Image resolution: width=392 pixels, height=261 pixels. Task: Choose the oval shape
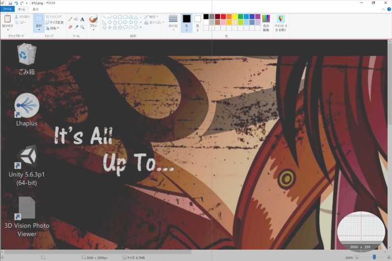click(115, 17)
